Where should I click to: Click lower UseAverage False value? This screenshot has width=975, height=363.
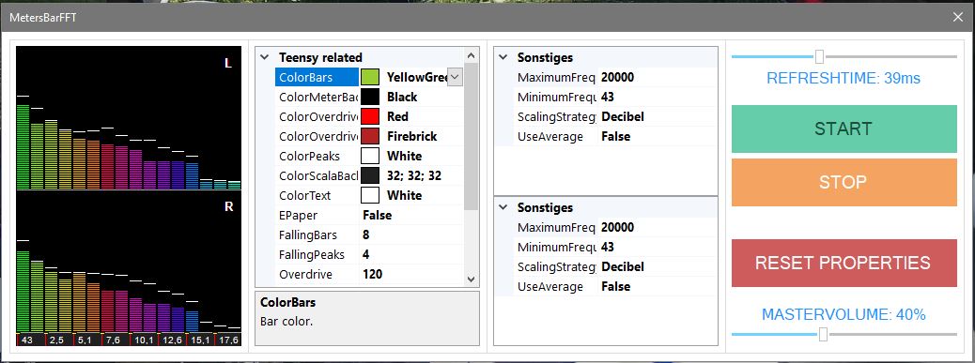(x=615, y=286)
